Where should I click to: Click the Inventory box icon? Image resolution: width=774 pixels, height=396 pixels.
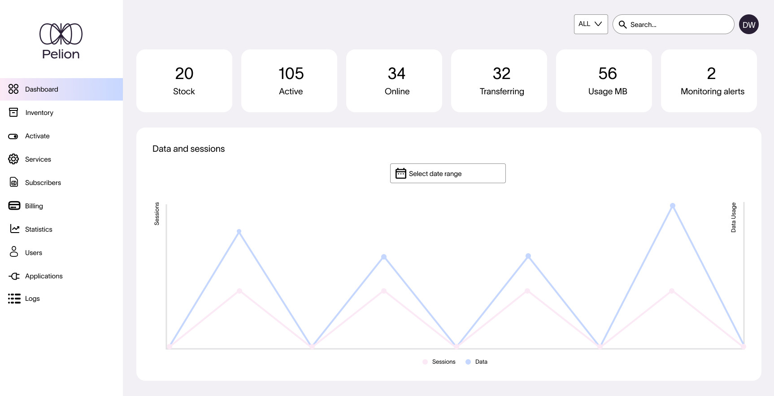(14, 112)
